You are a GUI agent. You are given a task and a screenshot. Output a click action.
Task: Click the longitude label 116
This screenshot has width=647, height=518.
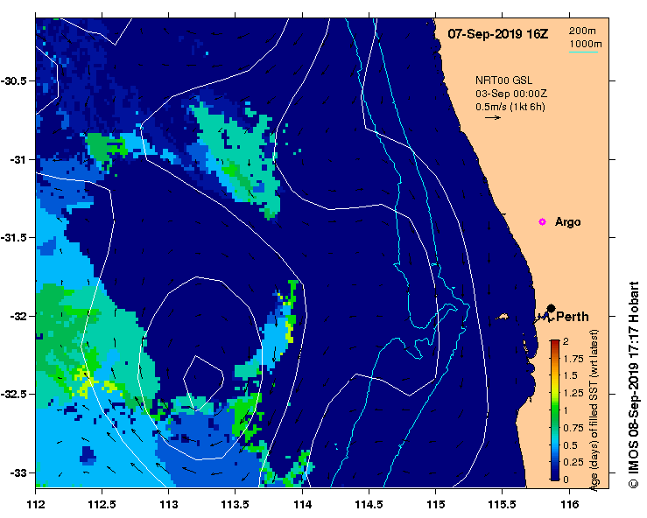click(x=570, y=504)
